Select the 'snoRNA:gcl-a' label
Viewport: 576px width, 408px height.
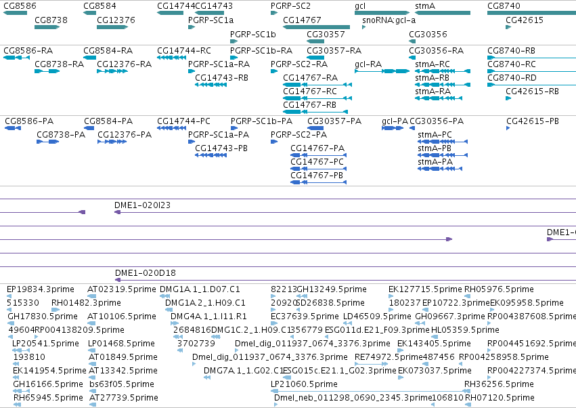point(389,20)
